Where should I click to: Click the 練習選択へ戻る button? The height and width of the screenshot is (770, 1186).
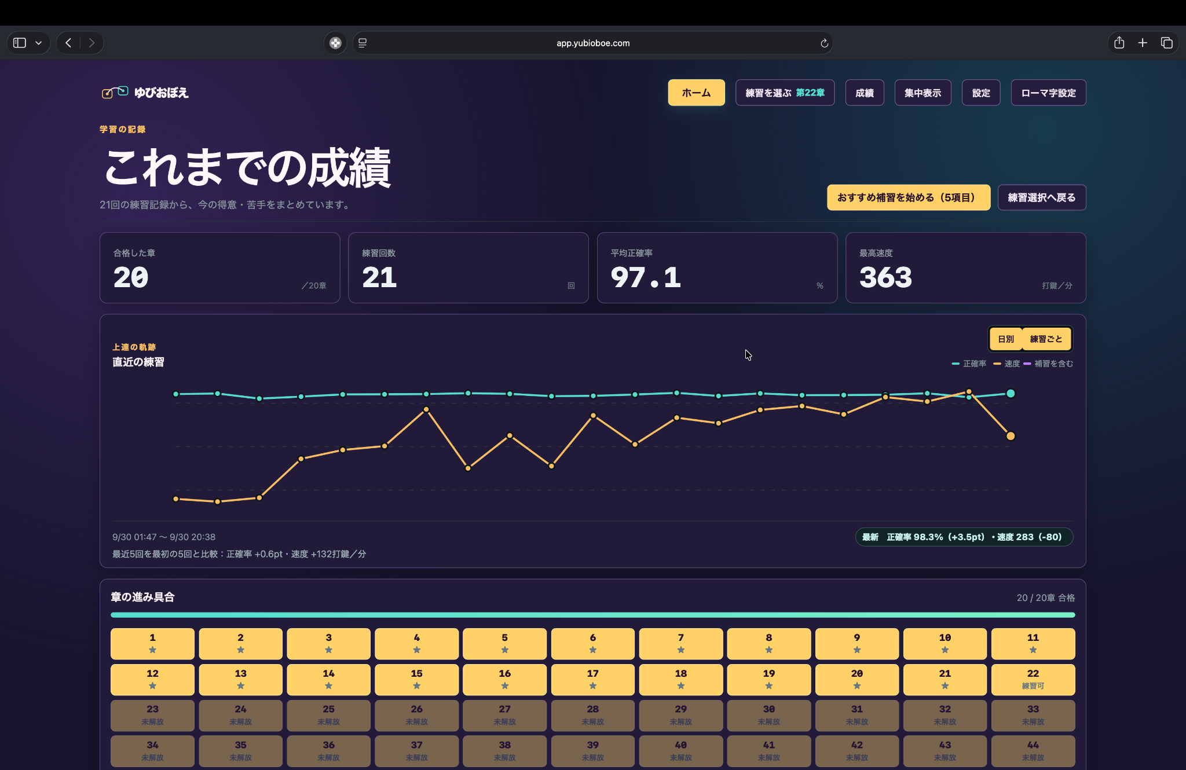1041,197
